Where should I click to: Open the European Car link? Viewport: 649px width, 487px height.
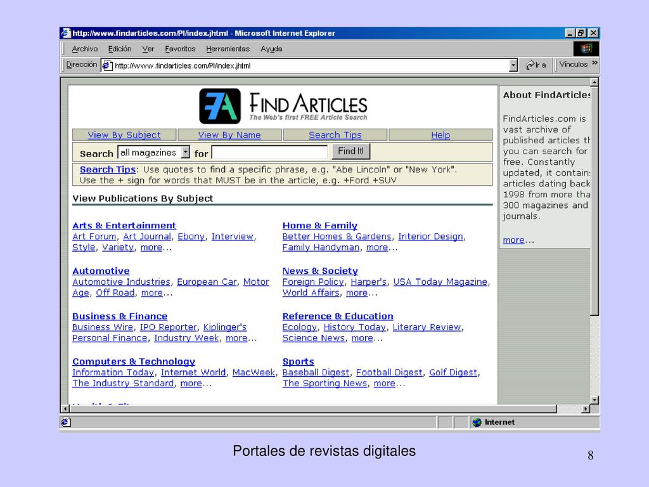[x=207, y=282]
